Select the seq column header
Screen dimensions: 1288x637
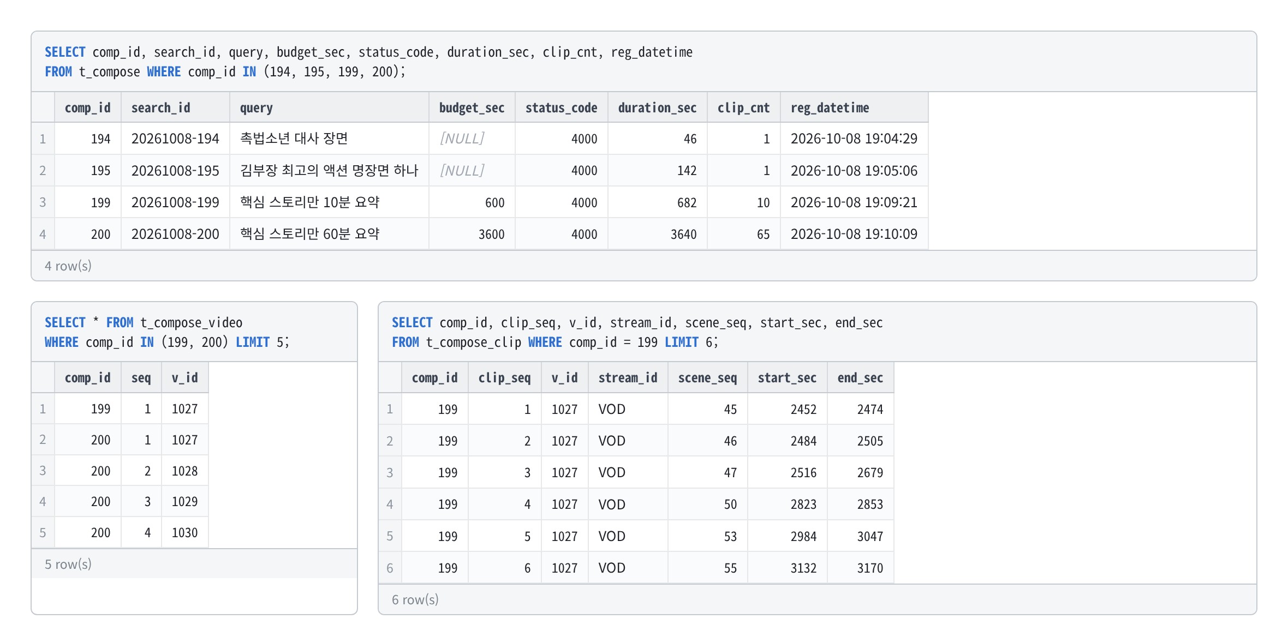[x=141, y=377]
